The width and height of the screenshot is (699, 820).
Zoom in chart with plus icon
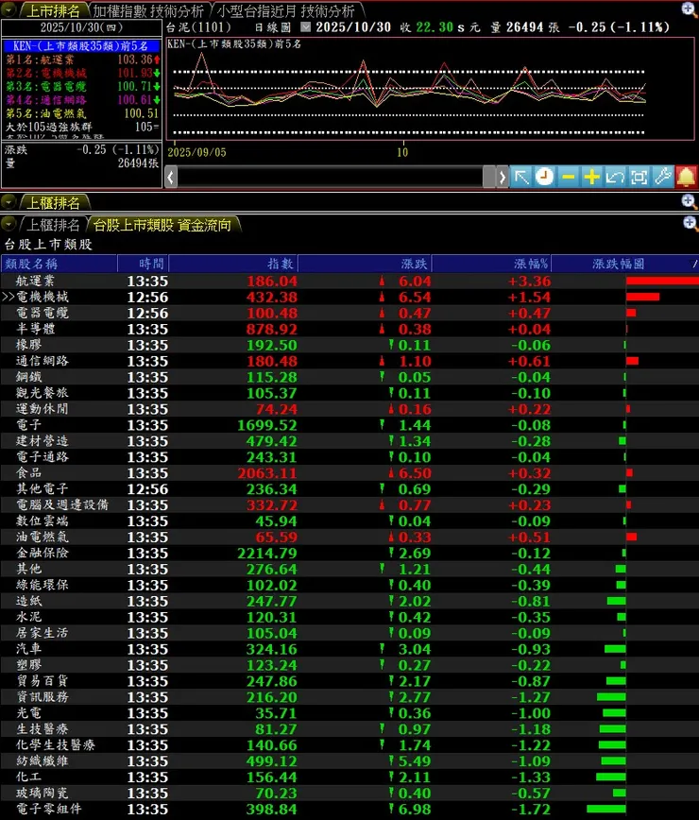pyautogui.click(x=592, y=178)
